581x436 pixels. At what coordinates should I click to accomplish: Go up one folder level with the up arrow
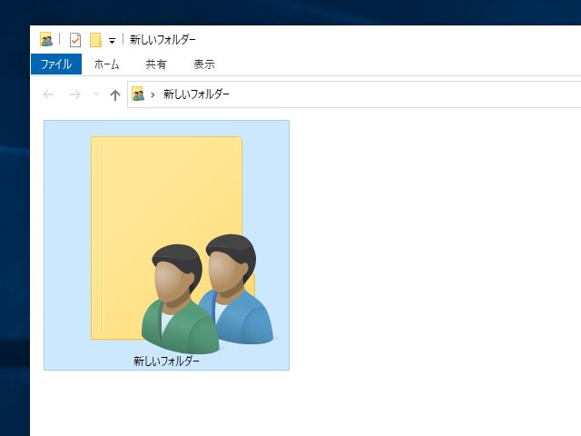pos(115,94)
